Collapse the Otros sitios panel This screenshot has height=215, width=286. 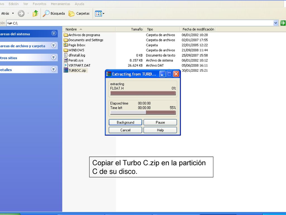click(54, 57)
